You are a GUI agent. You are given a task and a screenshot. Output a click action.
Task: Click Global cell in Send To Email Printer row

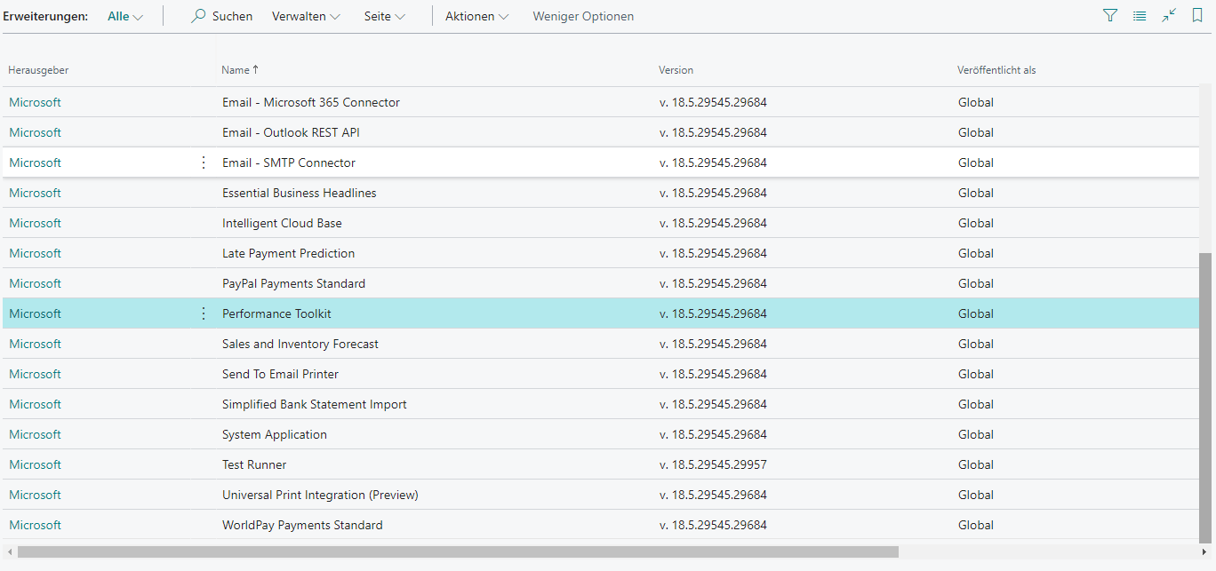click(976, 374)
